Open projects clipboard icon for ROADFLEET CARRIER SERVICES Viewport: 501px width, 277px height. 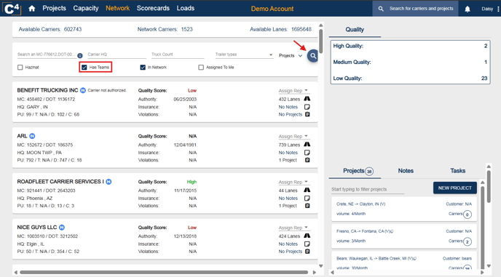coord(307,206)
